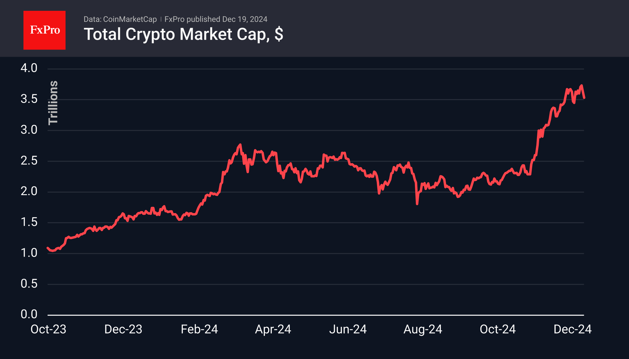
Task: Click the 3.5 y-axis value
Action: click(29, 99)
